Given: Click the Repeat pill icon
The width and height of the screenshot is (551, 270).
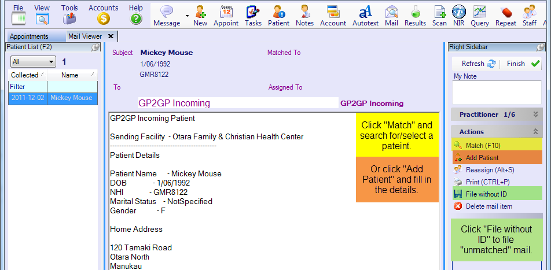Looking at the screenshot, I should click(506, 12).
